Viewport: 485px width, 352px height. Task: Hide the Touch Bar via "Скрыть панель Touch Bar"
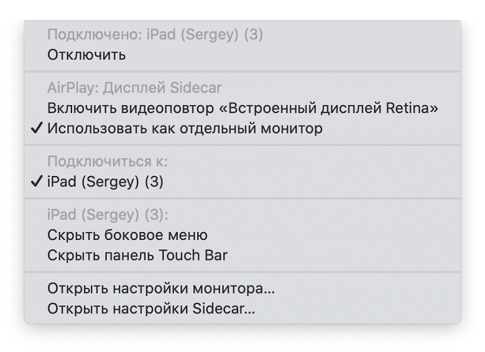(x=137, y=256)
